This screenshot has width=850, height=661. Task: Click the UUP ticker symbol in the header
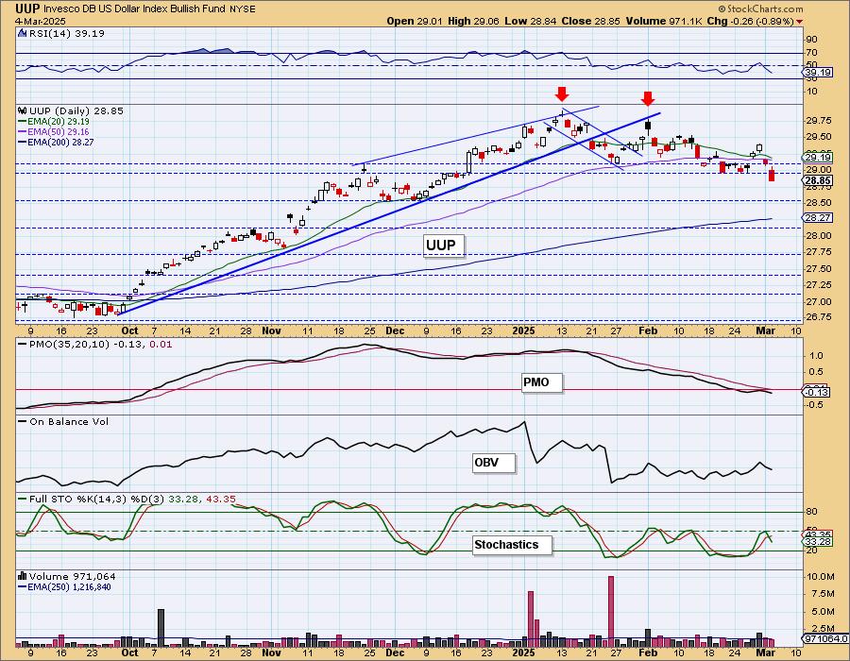[27, 8]
